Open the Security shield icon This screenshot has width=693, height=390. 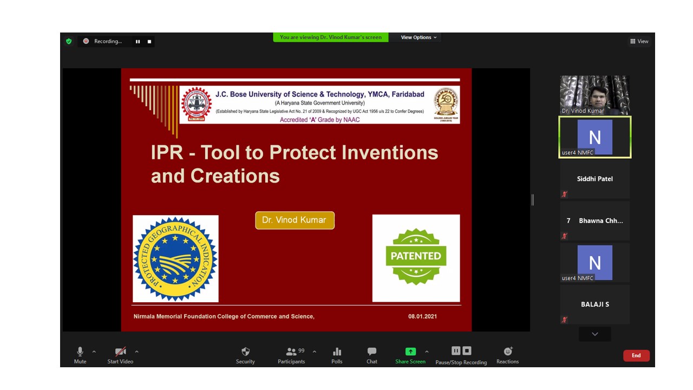coord(245,355)
